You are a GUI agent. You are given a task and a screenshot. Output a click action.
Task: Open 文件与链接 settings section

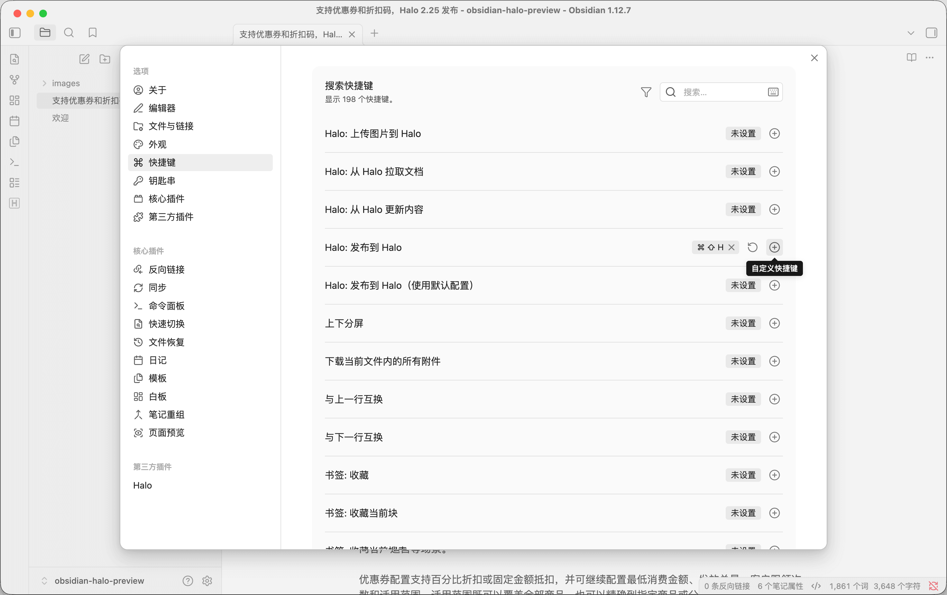(200, 126)
